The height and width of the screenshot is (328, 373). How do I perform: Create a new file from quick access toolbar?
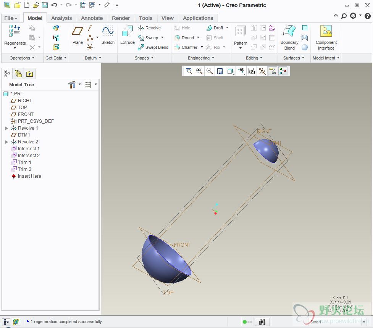pos(27,5)
